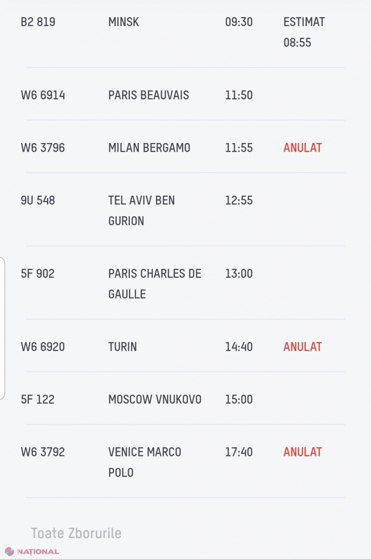The height and width of the screenshot is (559, 371).
Task: Select flight B2 819 to Minsk
Action: click(38, 22)
